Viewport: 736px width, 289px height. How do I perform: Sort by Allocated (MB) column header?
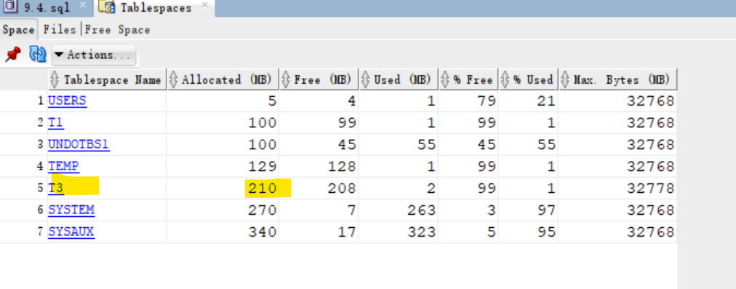223,79
